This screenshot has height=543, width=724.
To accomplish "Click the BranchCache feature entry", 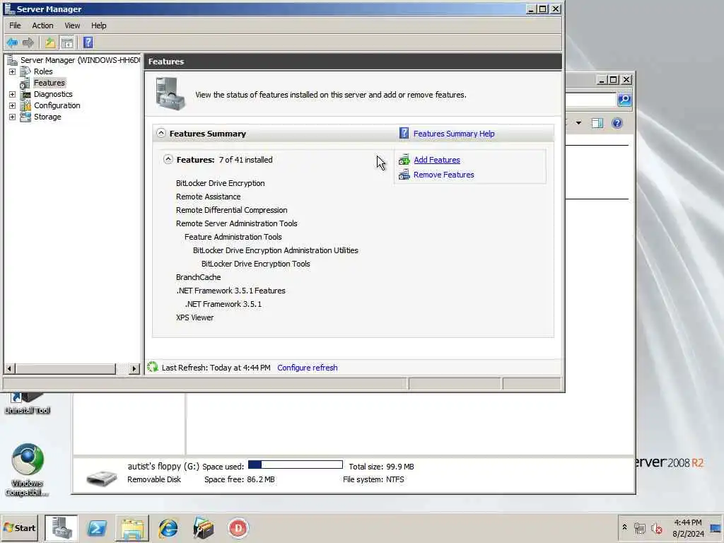I will click(x=199, y=277).
